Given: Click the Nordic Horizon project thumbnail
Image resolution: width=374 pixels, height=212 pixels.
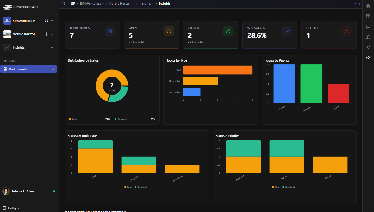Looking at the screenshot, I should tap(7, 34).
